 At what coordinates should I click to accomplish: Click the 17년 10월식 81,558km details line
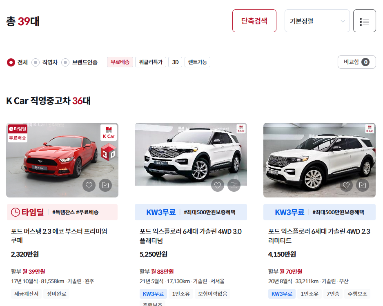[x=53, y=282]
